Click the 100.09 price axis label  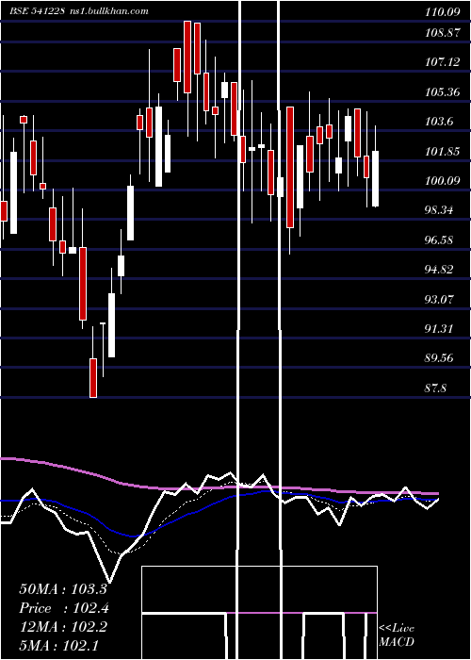point(443,181)
